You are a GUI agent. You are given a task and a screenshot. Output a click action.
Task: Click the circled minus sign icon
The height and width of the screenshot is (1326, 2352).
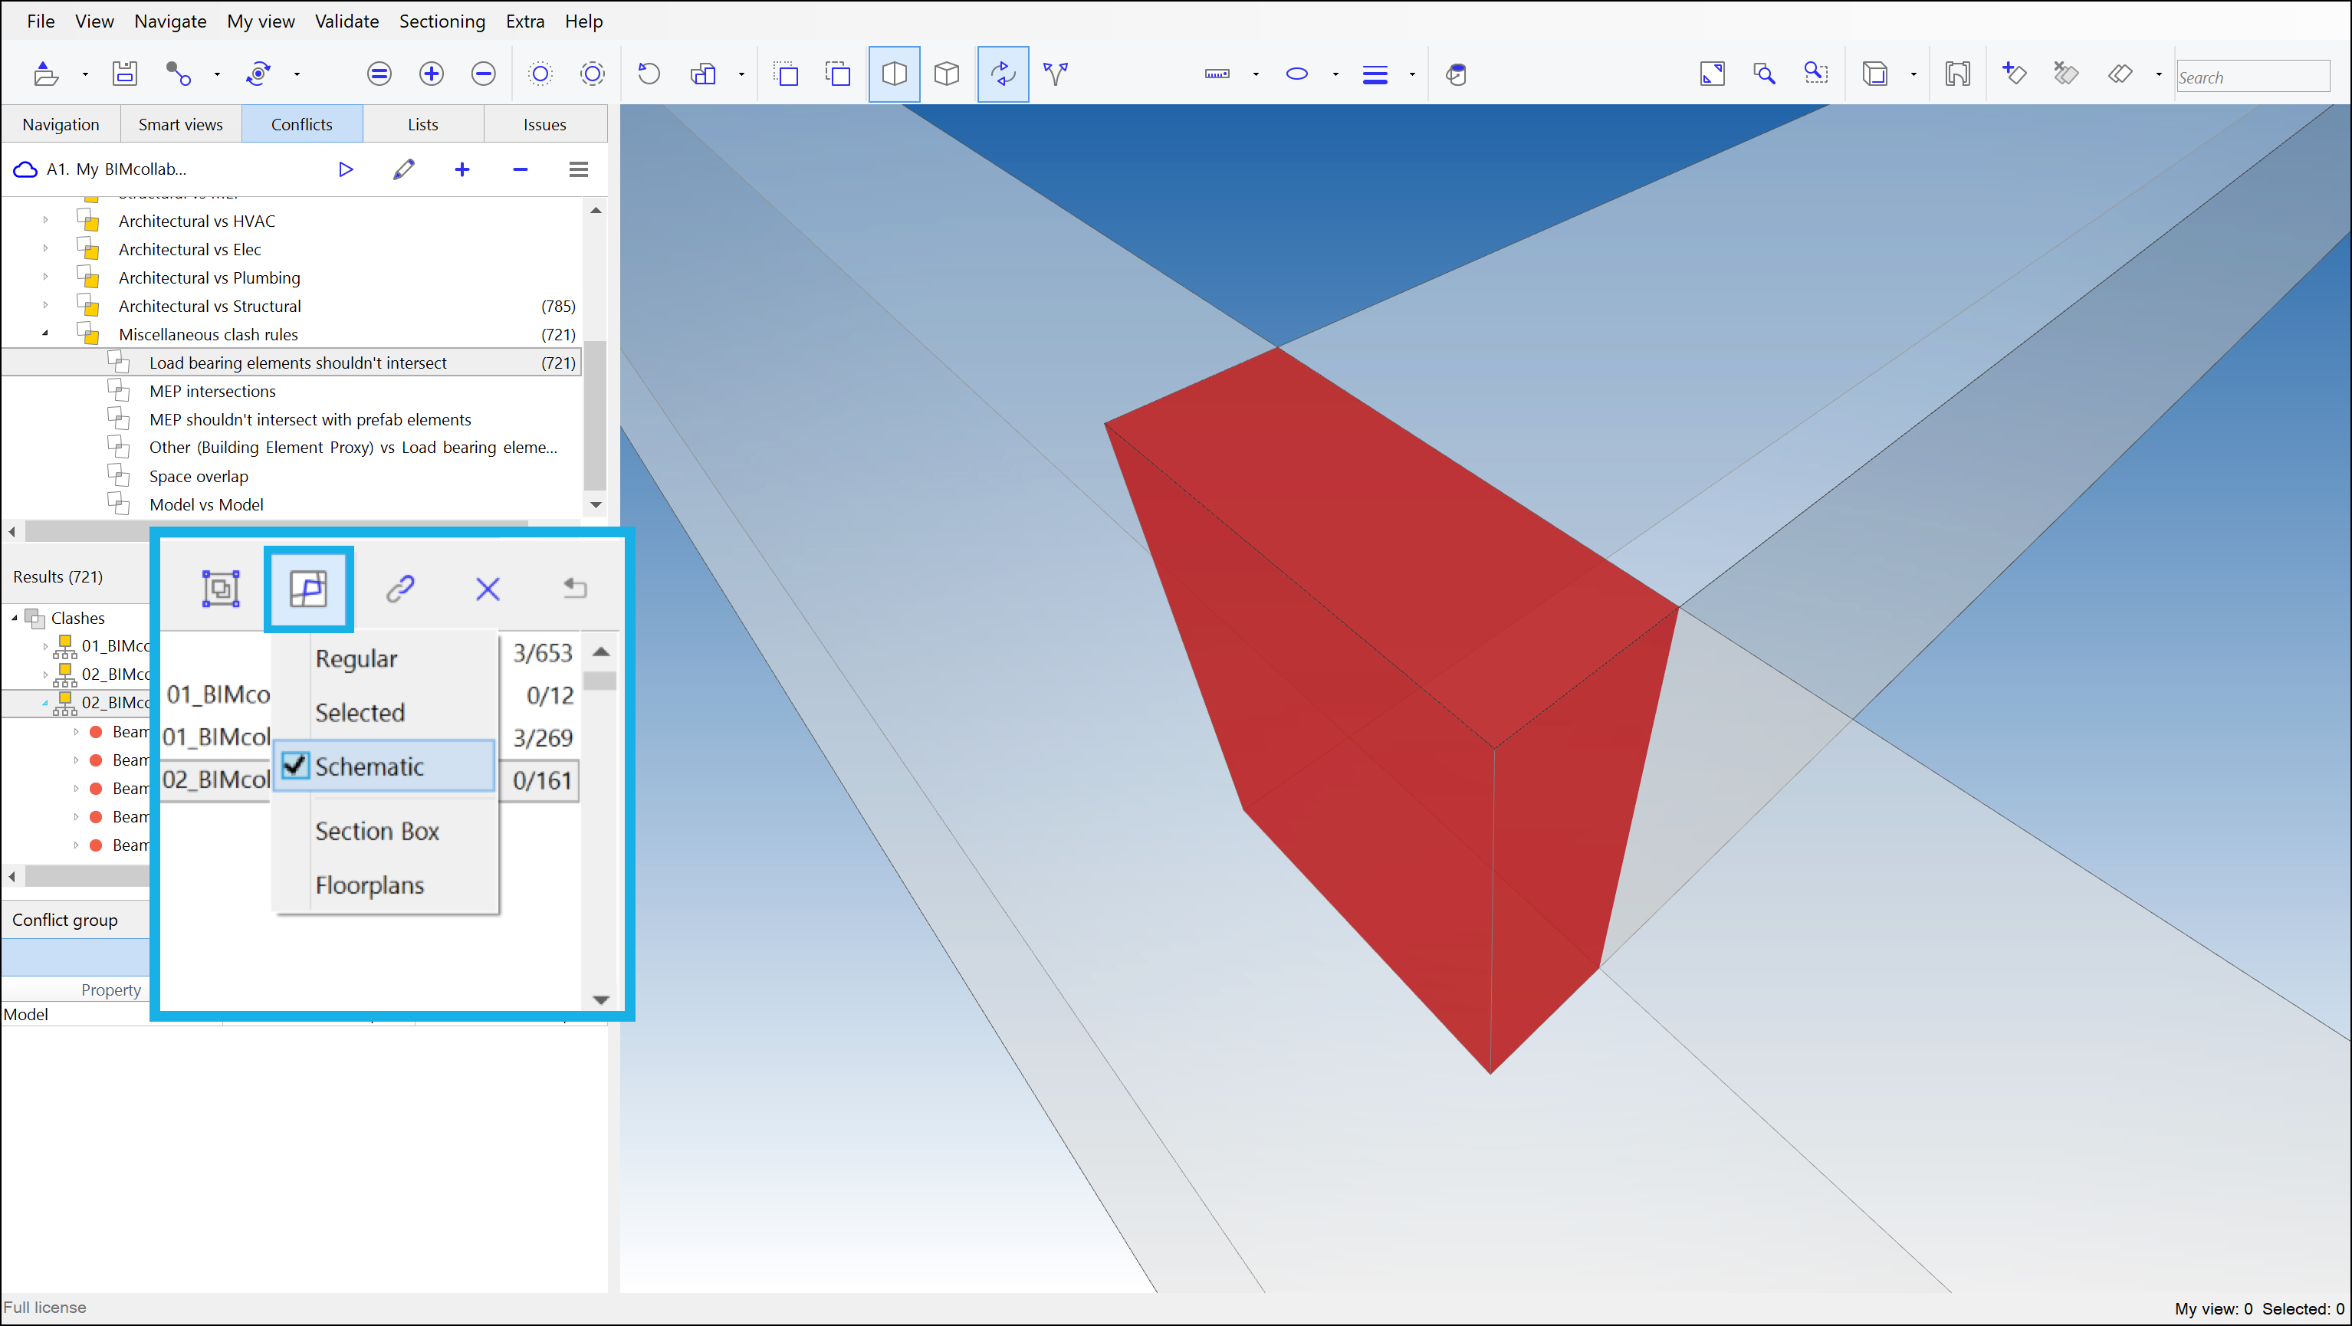tap(483, 74)
